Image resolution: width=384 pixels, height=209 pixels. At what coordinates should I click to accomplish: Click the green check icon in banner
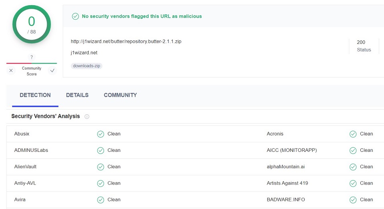click(x=76, y=16)
